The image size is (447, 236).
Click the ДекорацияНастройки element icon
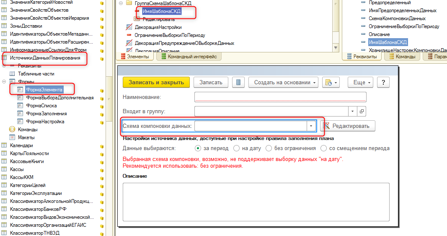pyautogui.click(x=129, y=27)
